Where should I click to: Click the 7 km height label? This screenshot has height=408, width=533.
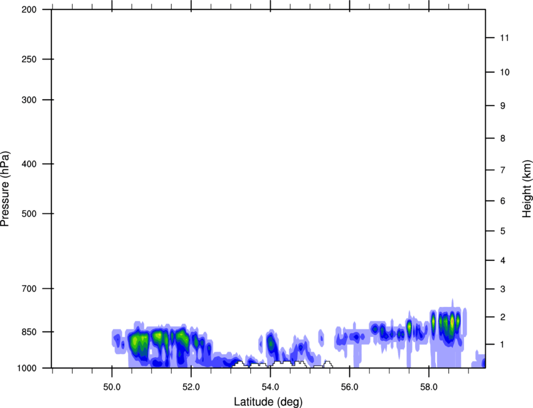coord(503,170)
